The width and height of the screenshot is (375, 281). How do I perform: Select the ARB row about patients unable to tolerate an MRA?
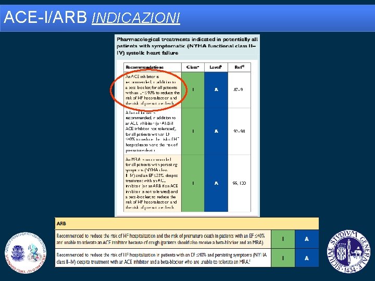[163, 258]
